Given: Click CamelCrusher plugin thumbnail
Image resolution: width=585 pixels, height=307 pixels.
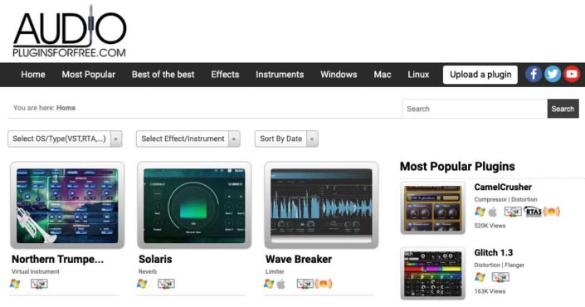Looking at the screenshot, I should (433, 207).
